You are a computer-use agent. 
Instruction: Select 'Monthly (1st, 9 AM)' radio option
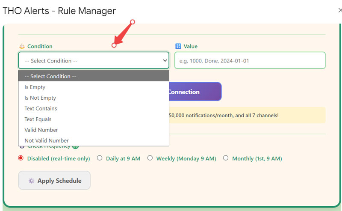pos(226,158)
